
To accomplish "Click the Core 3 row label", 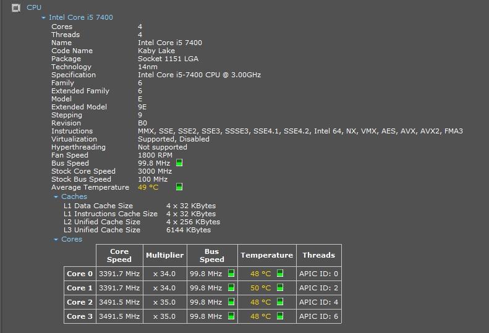I will click(80, 316).
